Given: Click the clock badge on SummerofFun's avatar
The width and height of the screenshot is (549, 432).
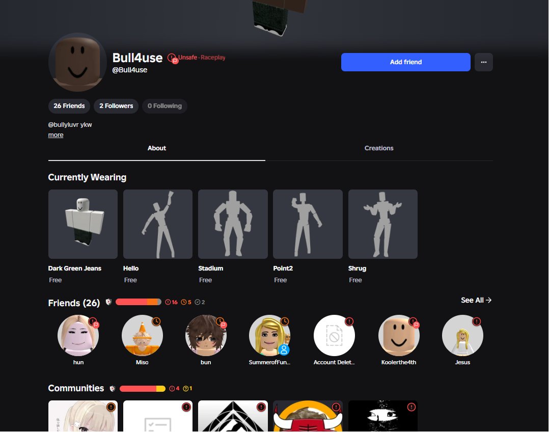Looking at the screenshot, I should 285,321.
